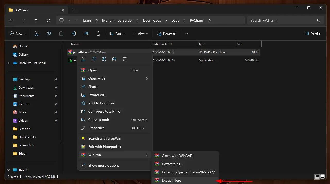330x184 pixels.
Task: Click the Downloads breadcrumb in the address bar
Action: (152, 20)
